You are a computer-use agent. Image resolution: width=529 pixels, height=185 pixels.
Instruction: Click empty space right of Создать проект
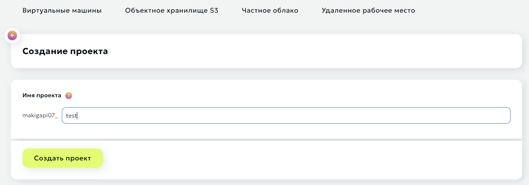[281, 158]
